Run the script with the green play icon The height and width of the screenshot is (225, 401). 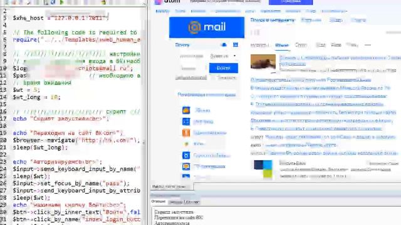click(61, 2)
